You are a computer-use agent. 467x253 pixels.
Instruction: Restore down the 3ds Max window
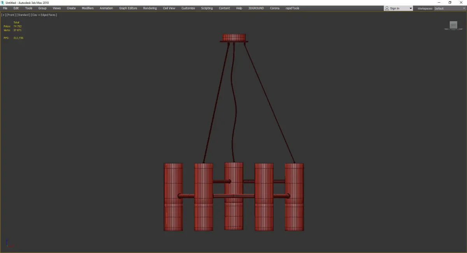[x=450, y=3]
